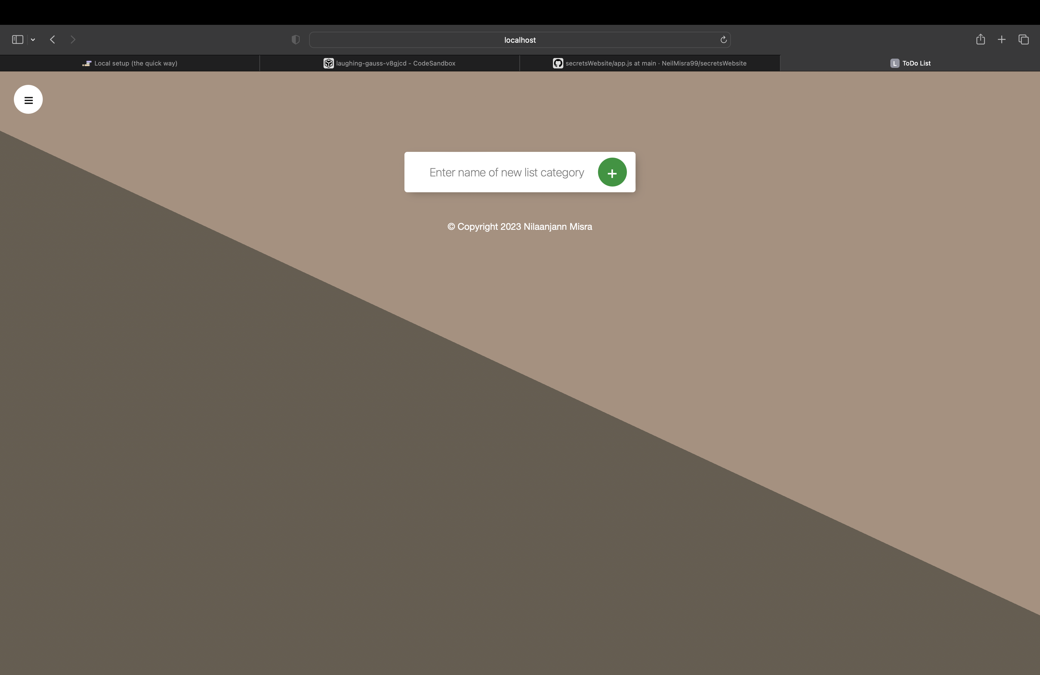
Task: Click the forward navigation arrow
Action: click(73, 40)
